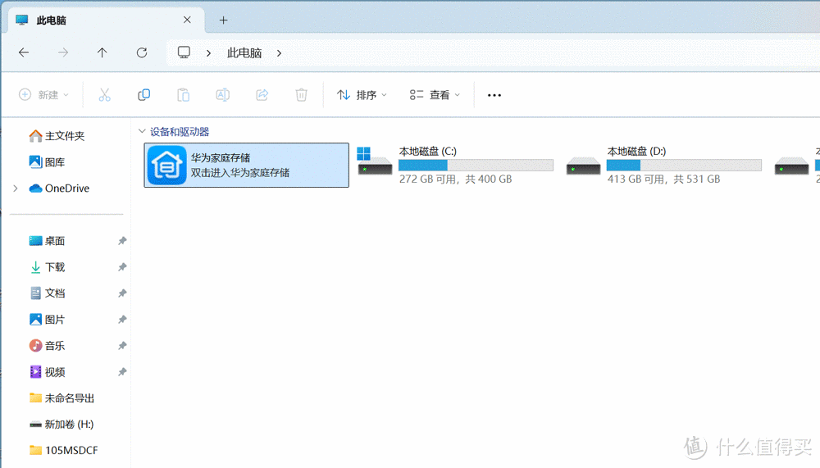This screenshot has height=468, width=820.
Task: Open 文档 in quick access
Action: (x=47, y=293)
